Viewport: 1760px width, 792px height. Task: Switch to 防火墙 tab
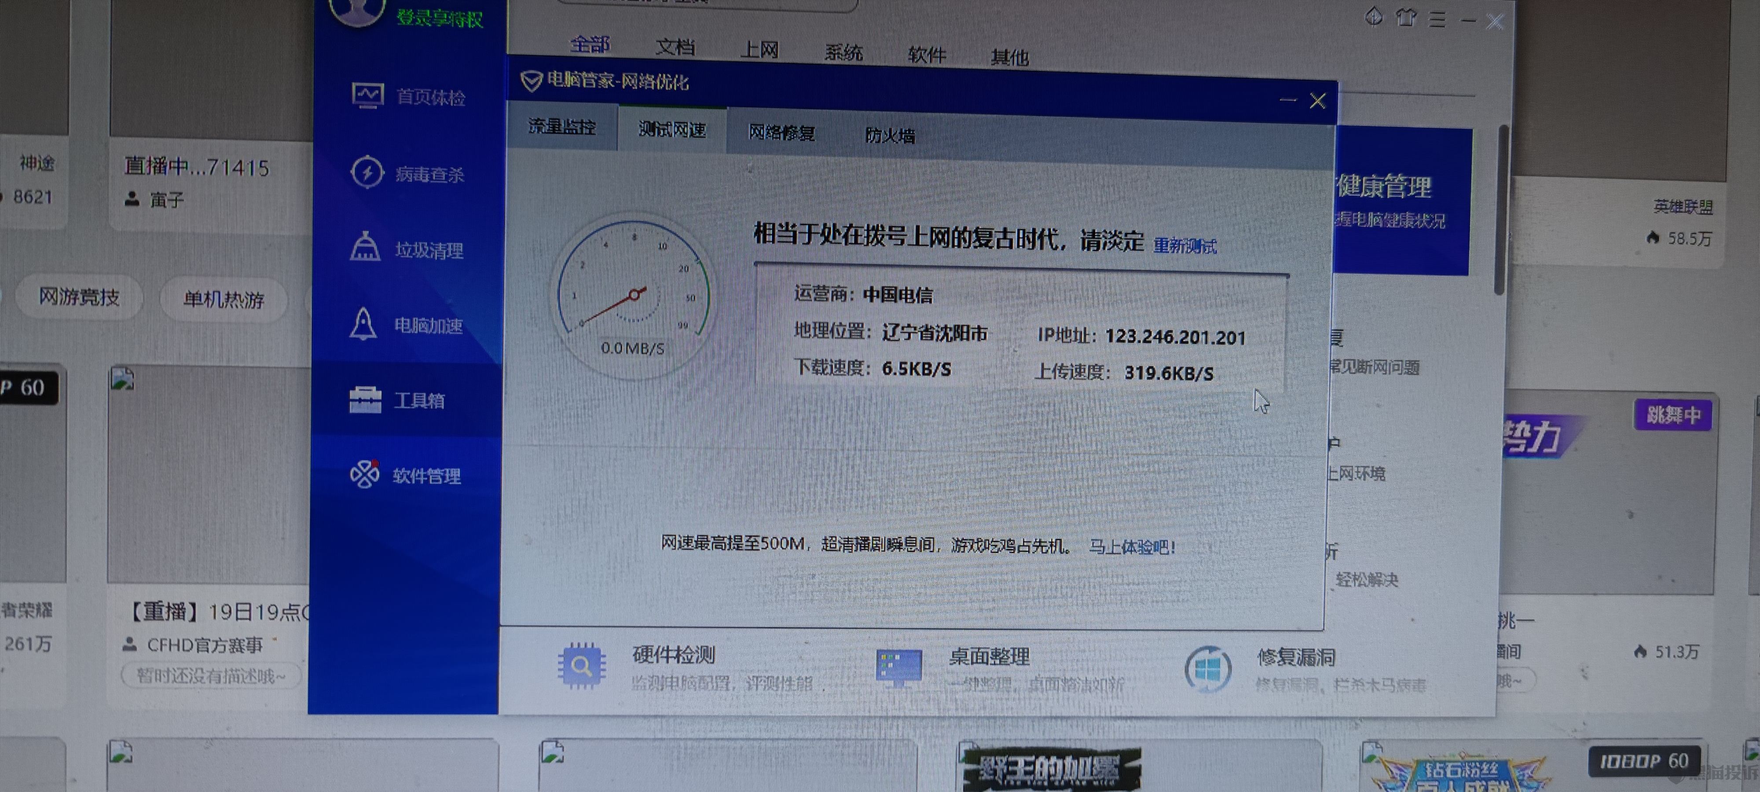coord(890,136)
